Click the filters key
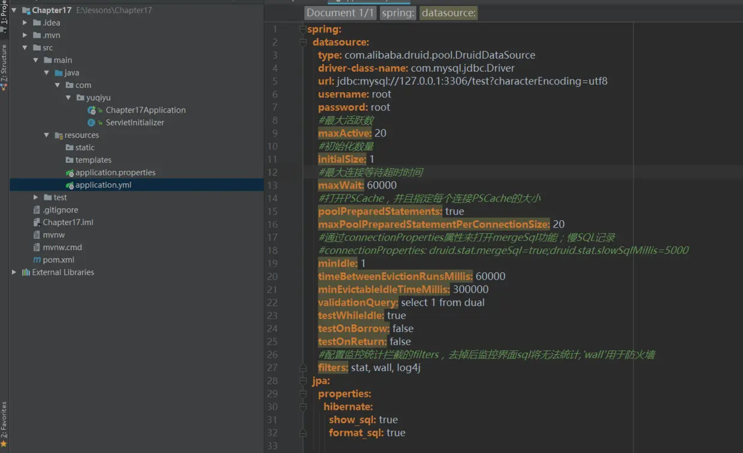743x453 pixels. point(333,367)
